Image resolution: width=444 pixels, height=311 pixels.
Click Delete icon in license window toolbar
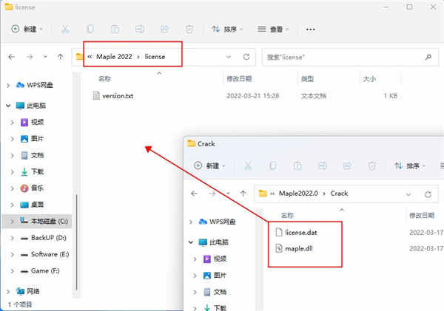pyautogui.click(x=189, y=29)
